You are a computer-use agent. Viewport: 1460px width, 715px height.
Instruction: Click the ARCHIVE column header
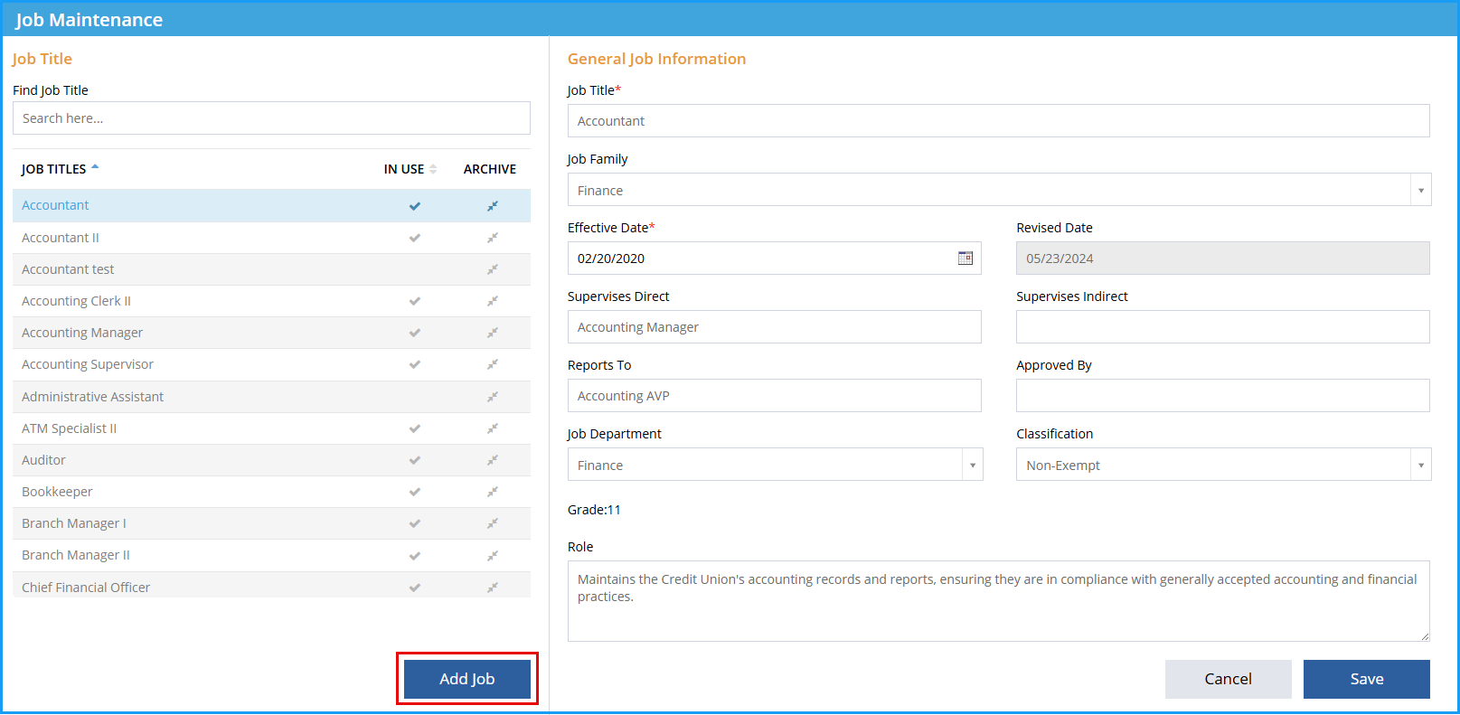point(490,169)
